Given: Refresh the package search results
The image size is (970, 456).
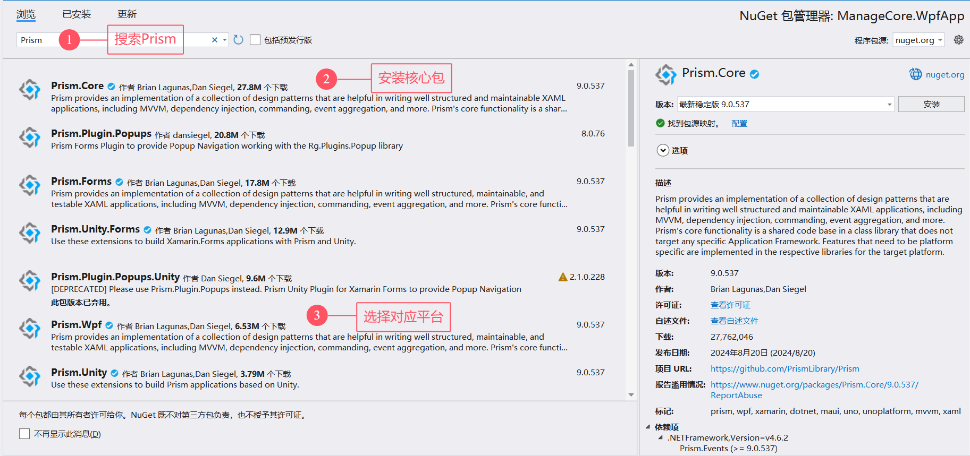Looking at the screenshot, I should [238, 40].
